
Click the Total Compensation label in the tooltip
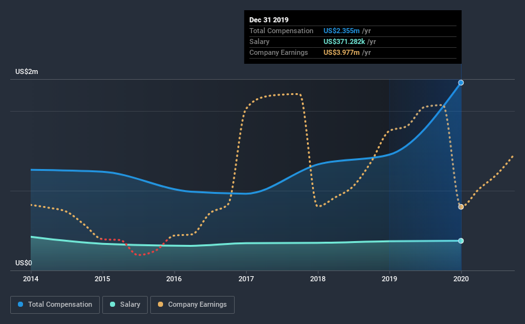(281, 31)
